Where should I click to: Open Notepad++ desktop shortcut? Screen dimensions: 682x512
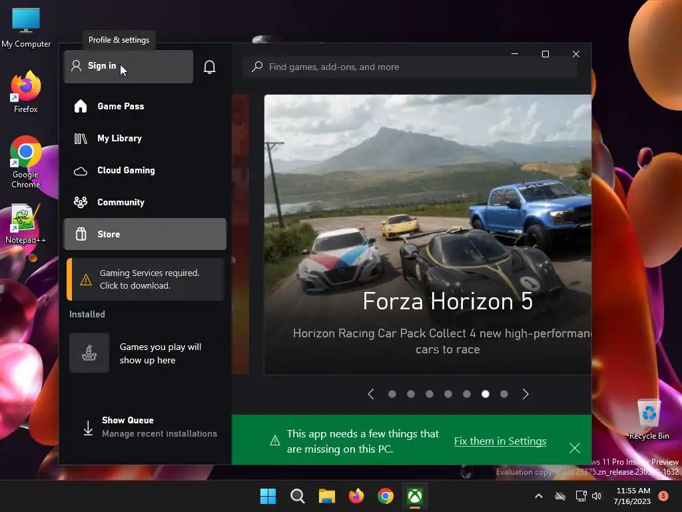pyautogui.click(x=26, y=223)
